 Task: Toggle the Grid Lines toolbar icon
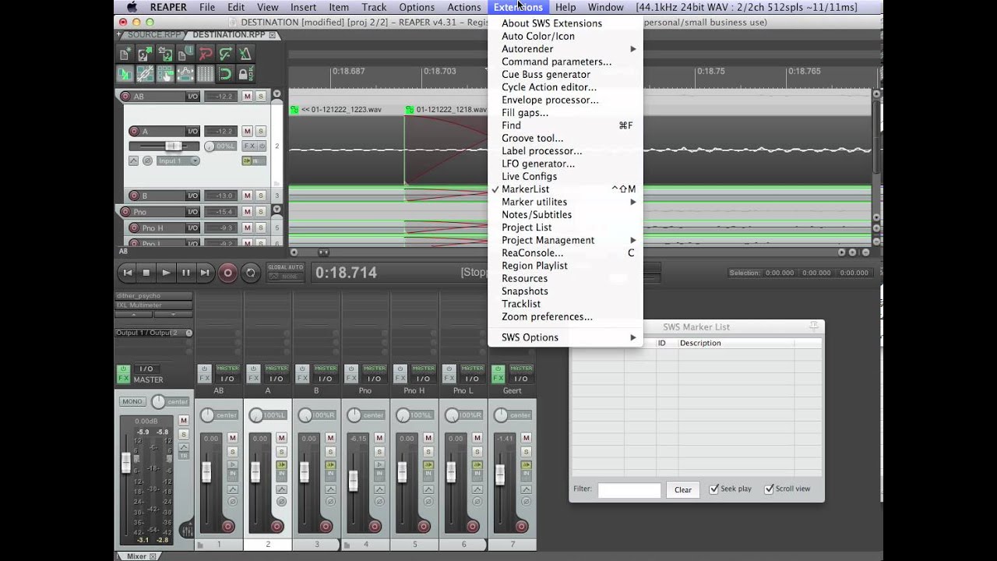pos(206,74)
